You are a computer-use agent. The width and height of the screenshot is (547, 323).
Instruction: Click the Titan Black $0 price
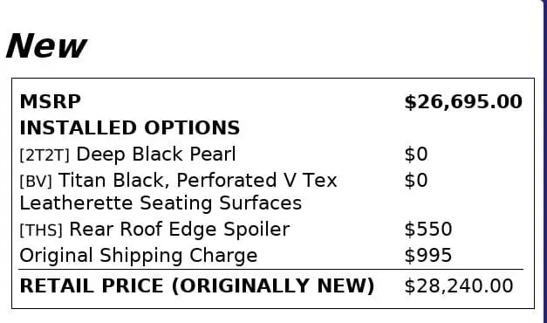click(416, 181)
